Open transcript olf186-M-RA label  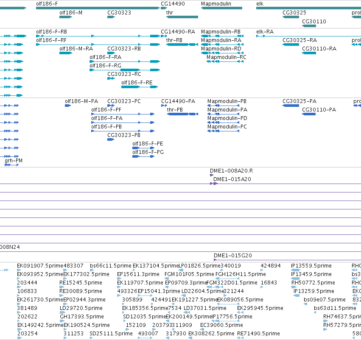click(x=76, y=49)
